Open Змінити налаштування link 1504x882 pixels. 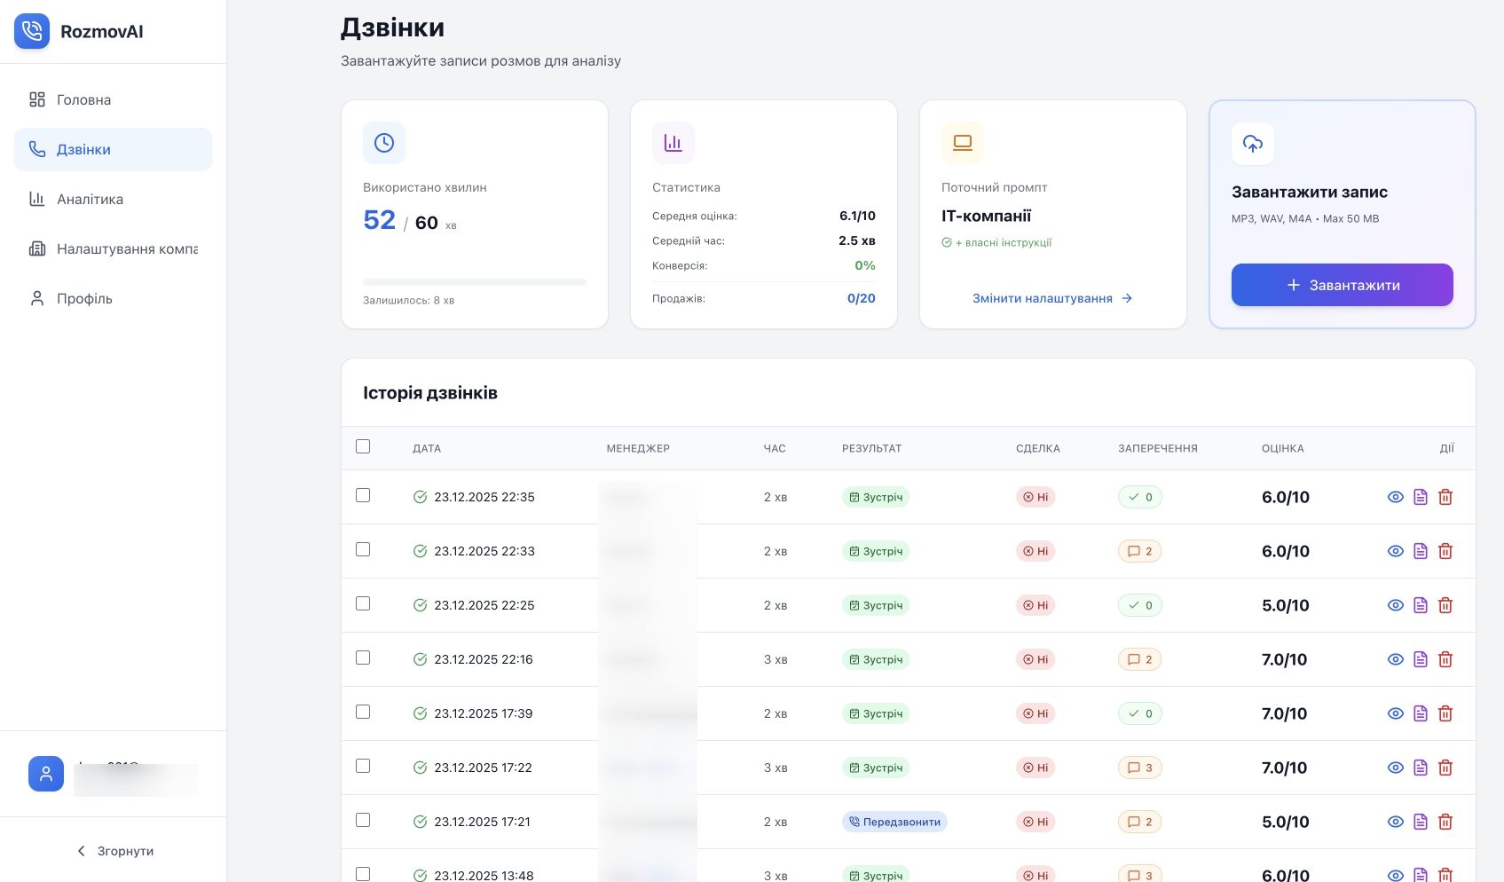pos(1052,298)
